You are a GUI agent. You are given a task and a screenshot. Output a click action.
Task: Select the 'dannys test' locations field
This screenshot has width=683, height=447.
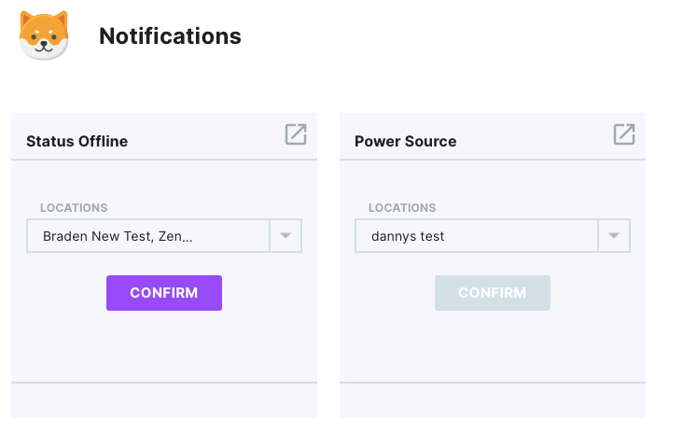click(476, 236)
